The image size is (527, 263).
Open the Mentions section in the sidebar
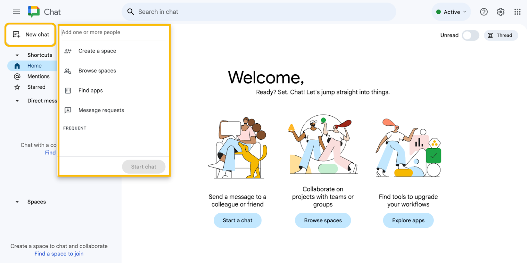click(38, 76)
